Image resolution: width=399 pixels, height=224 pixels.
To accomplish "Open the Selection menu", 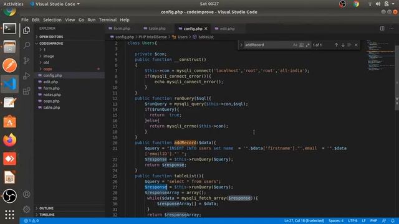I will (52, 20).
